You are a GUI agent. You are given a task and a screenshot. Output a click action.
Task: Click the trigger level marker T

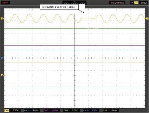(147, 18)
